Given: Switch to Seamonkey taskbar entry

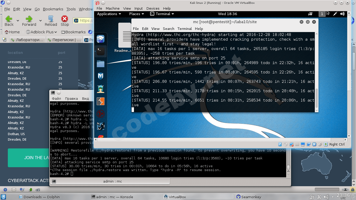Looking at the screenshot, I should point(249,197).
